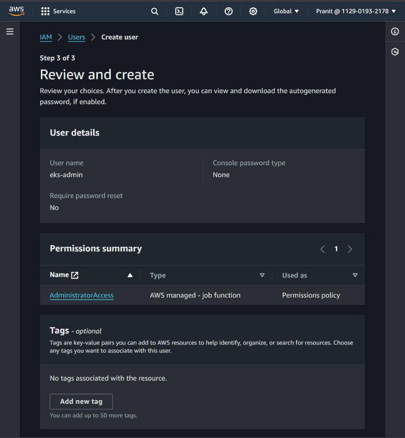Open the left navigation hamburger menu

tap(10, 31)
